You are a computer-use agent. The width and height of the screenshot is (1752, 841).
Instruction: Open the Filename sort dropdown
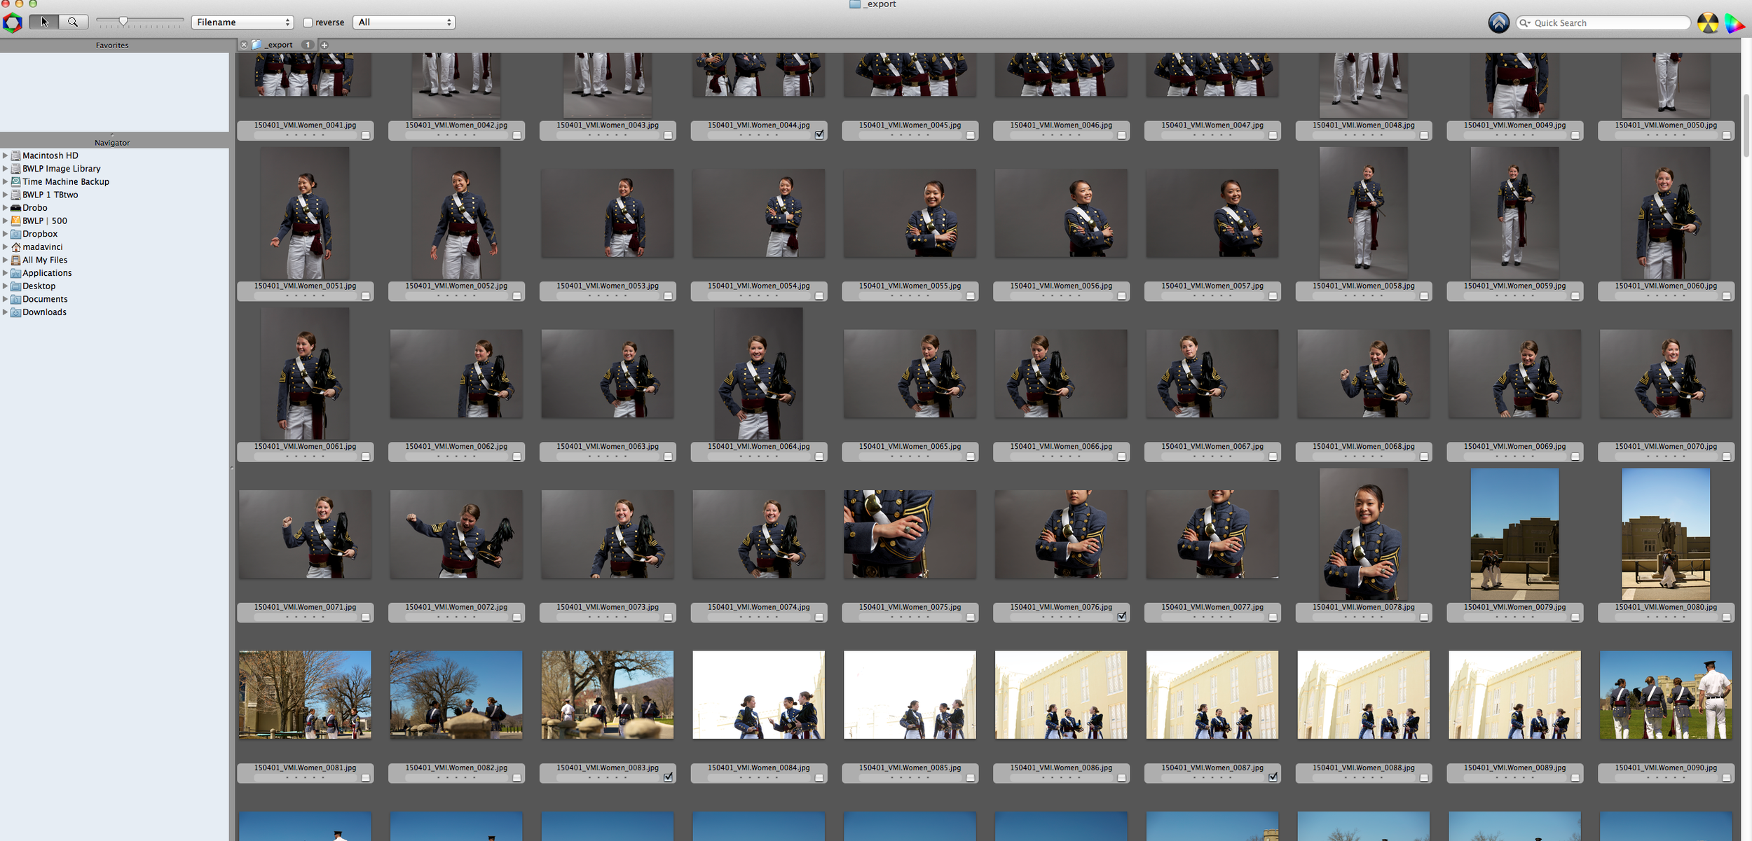[x=242, y=22]
